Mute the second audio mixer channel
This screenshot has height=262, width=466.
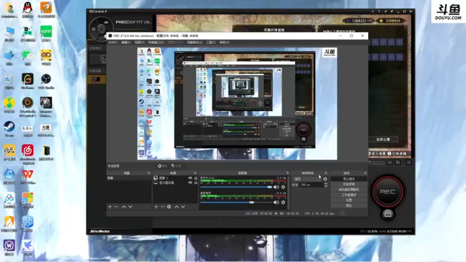click(x=276, y=202)
